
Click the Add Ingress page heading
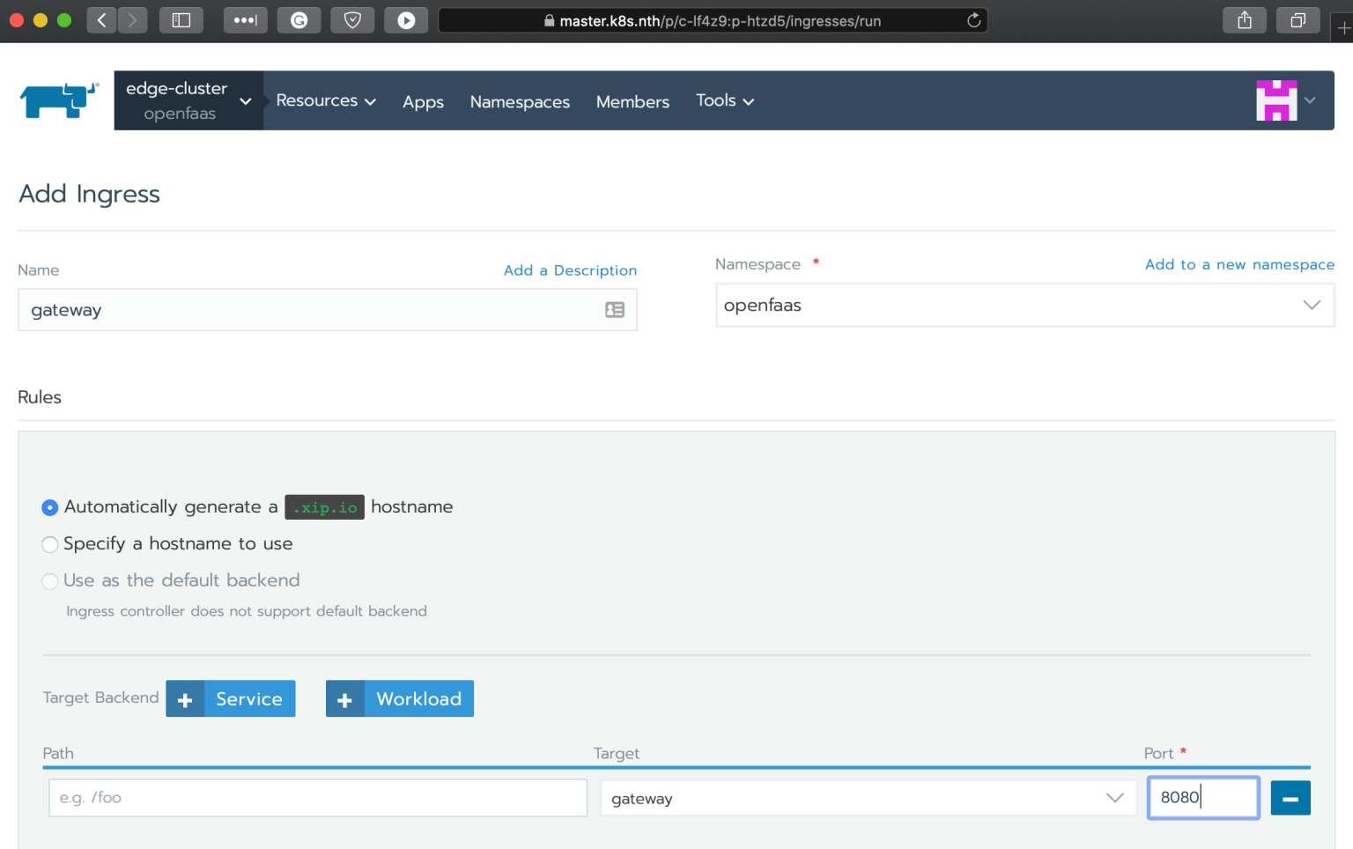pos(89,194)
